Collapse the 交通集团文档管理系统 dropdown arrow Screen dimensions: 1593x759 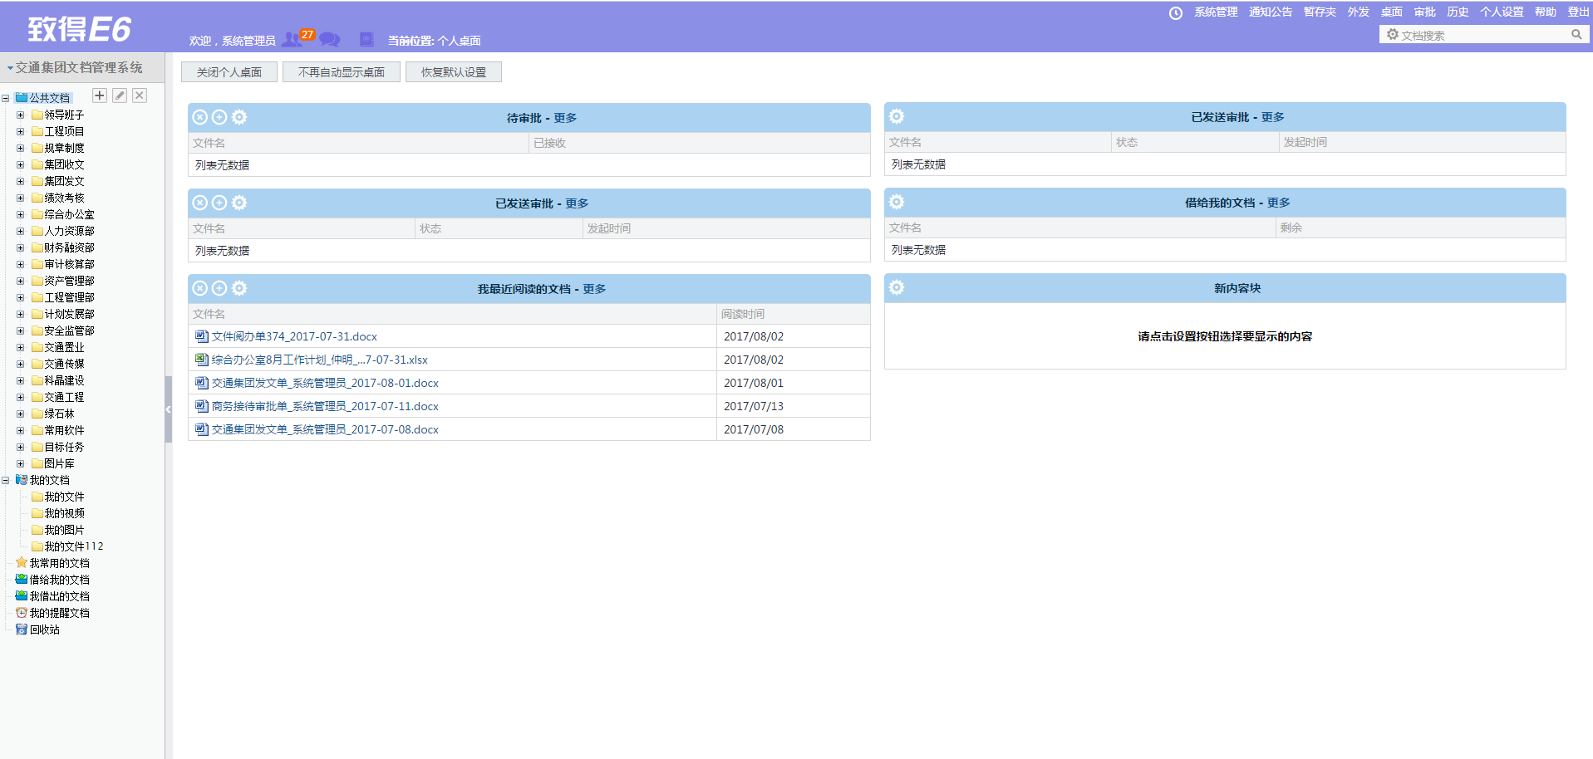pos(10,68)
